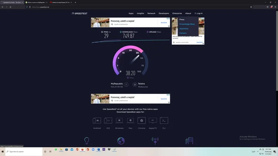
Task: Click the Careers link in dropdown
Action: (x=183, y=33)
